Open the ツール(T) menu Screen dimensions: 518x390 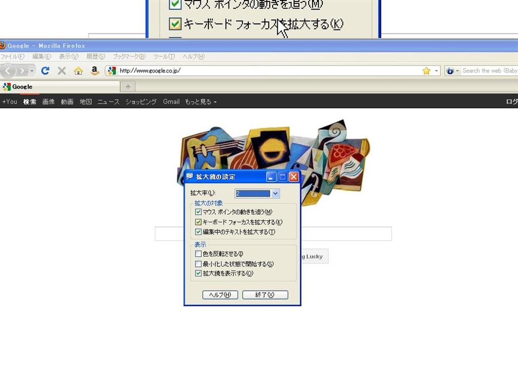164,56
